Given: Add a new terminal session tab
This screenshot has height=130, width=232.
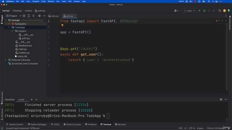Looking at the screenshot, I should (x=32, y=100).
